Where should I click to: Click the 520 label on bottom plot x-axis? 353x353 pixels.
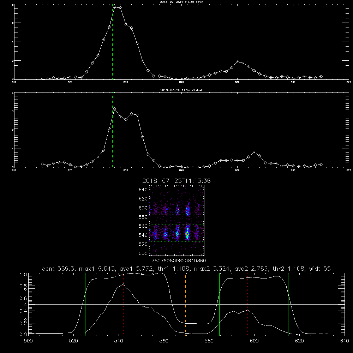(73, 341)
